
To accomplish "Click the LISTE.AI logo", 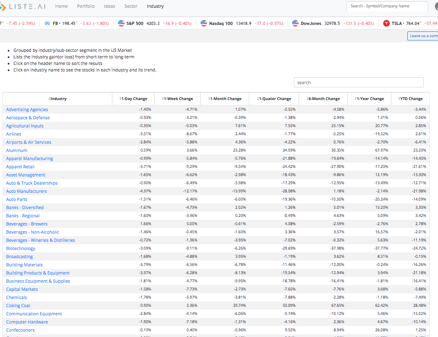I will (22, 6).
